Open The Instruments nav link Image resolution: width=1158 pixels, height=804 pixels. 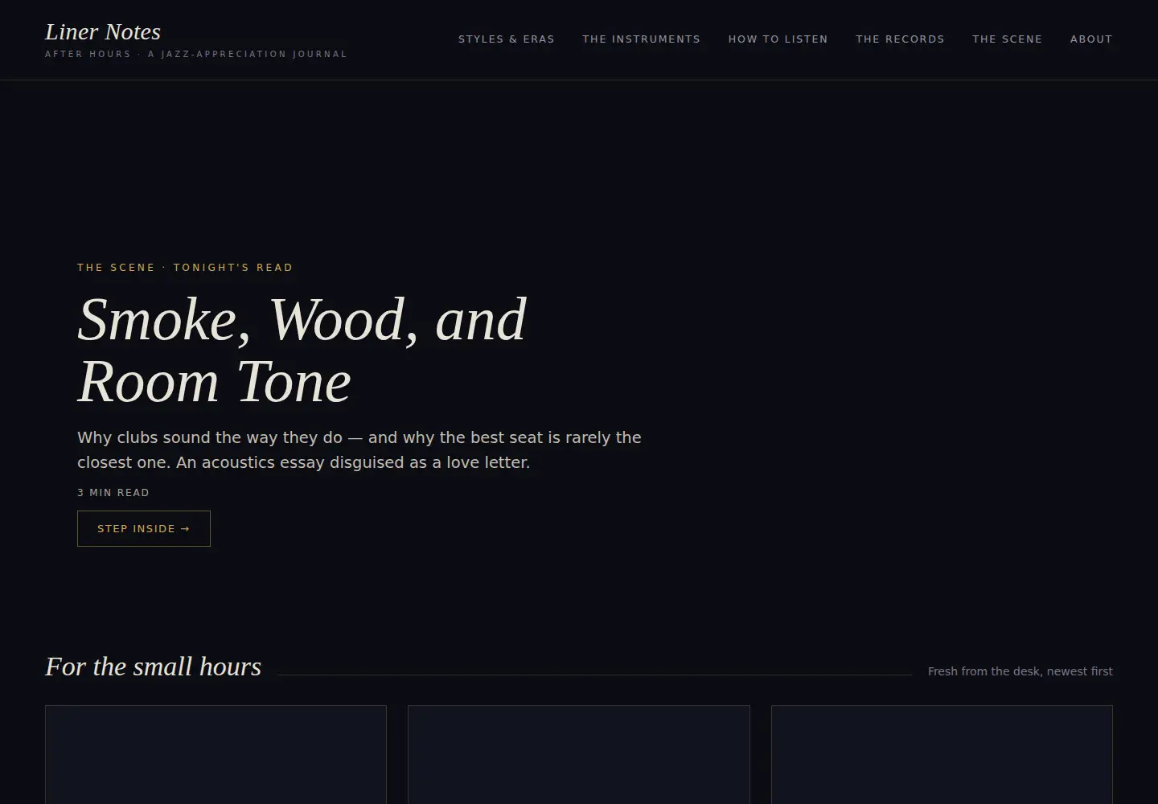point(642,39)
